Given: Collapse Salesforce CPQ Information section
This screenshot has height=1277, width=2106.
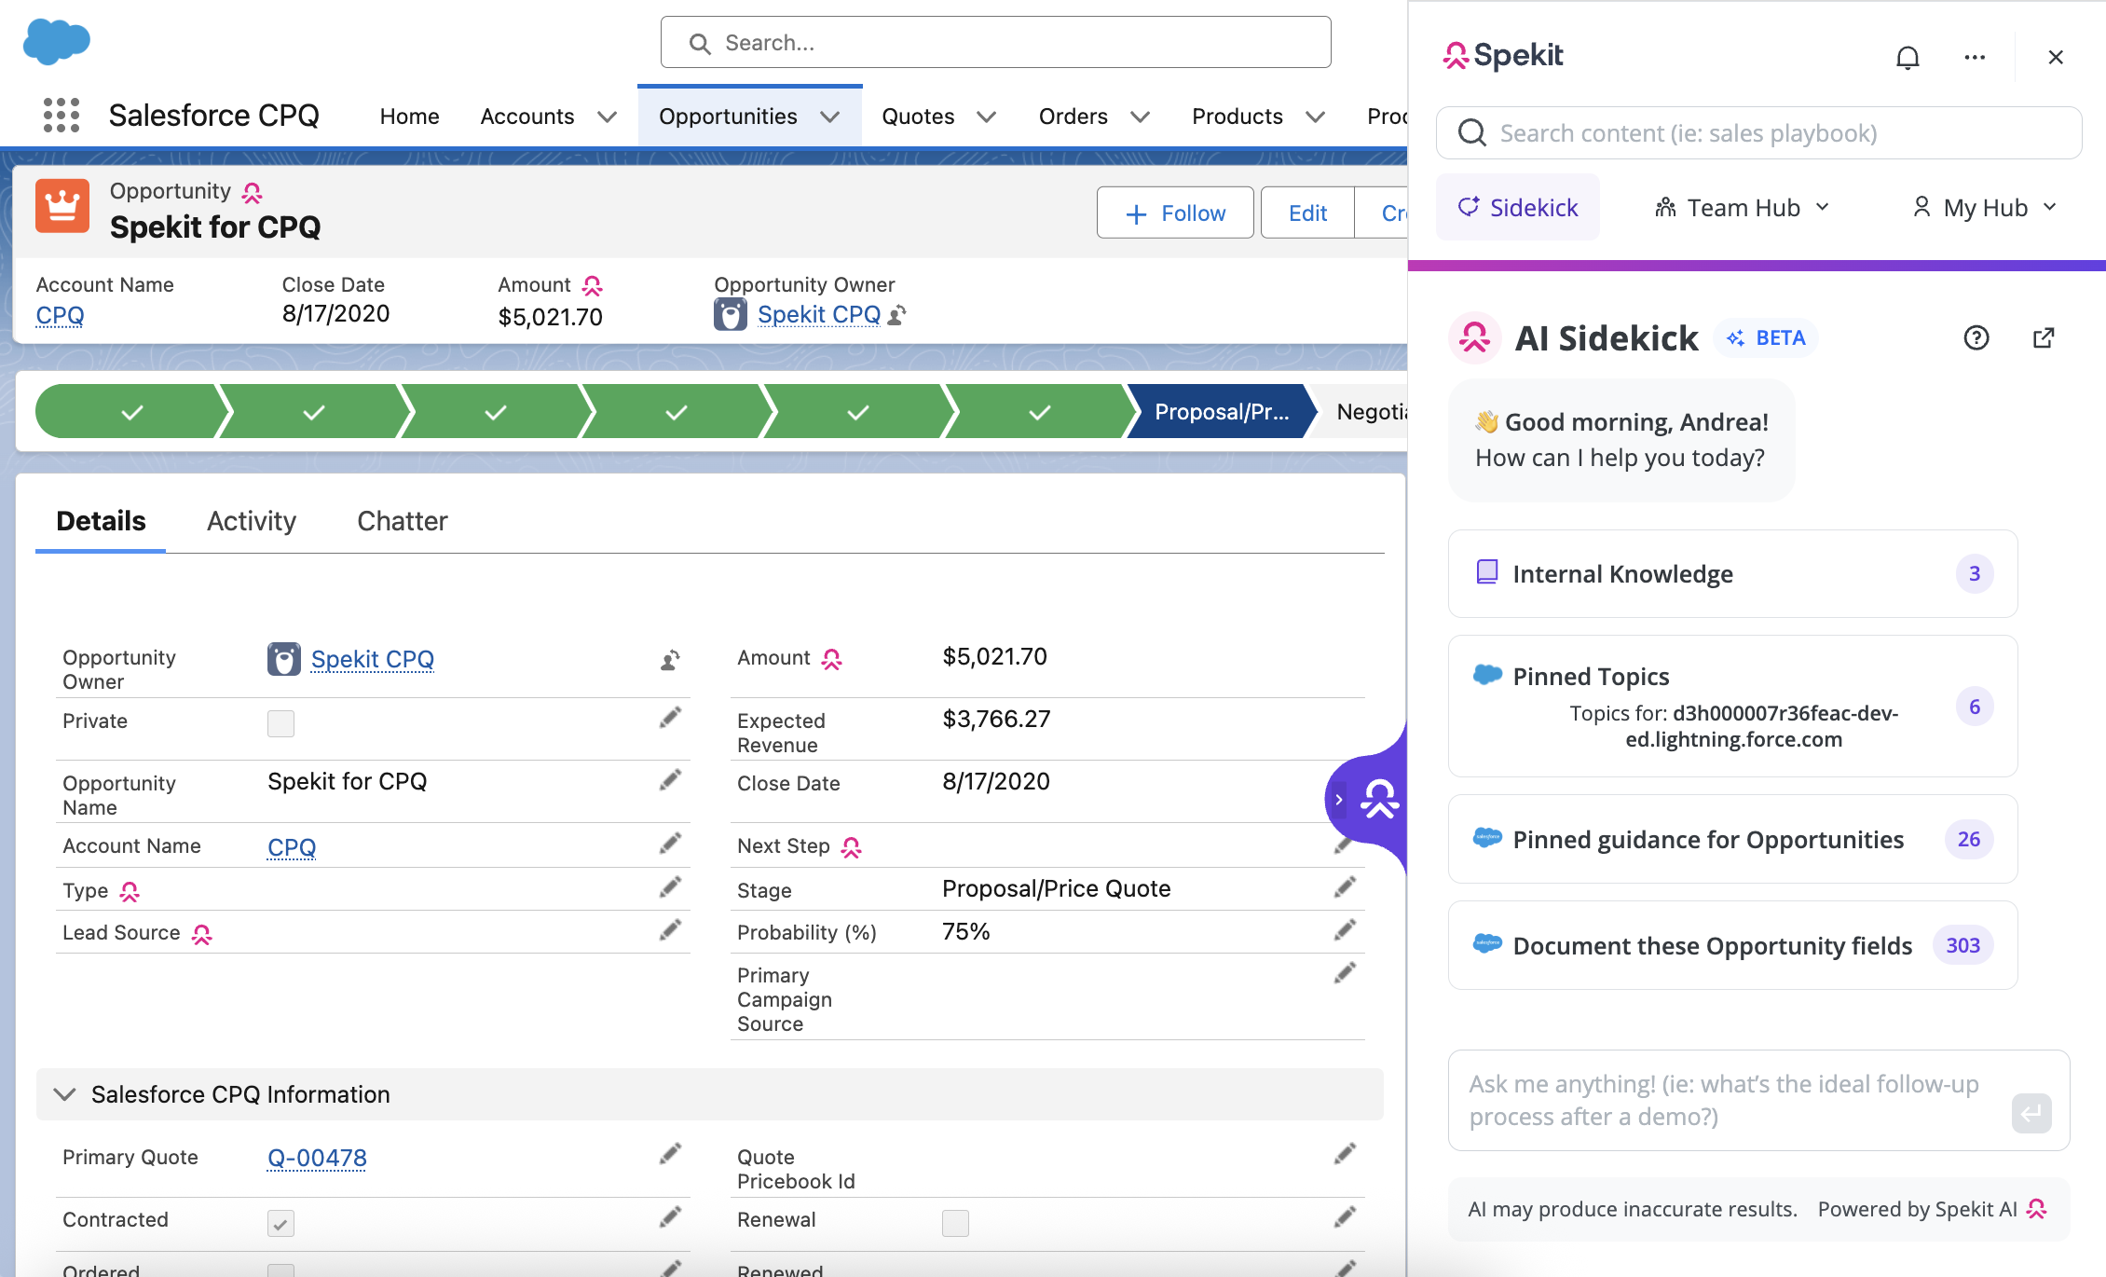Looking at the screenshot, I should coord(64,1094).
